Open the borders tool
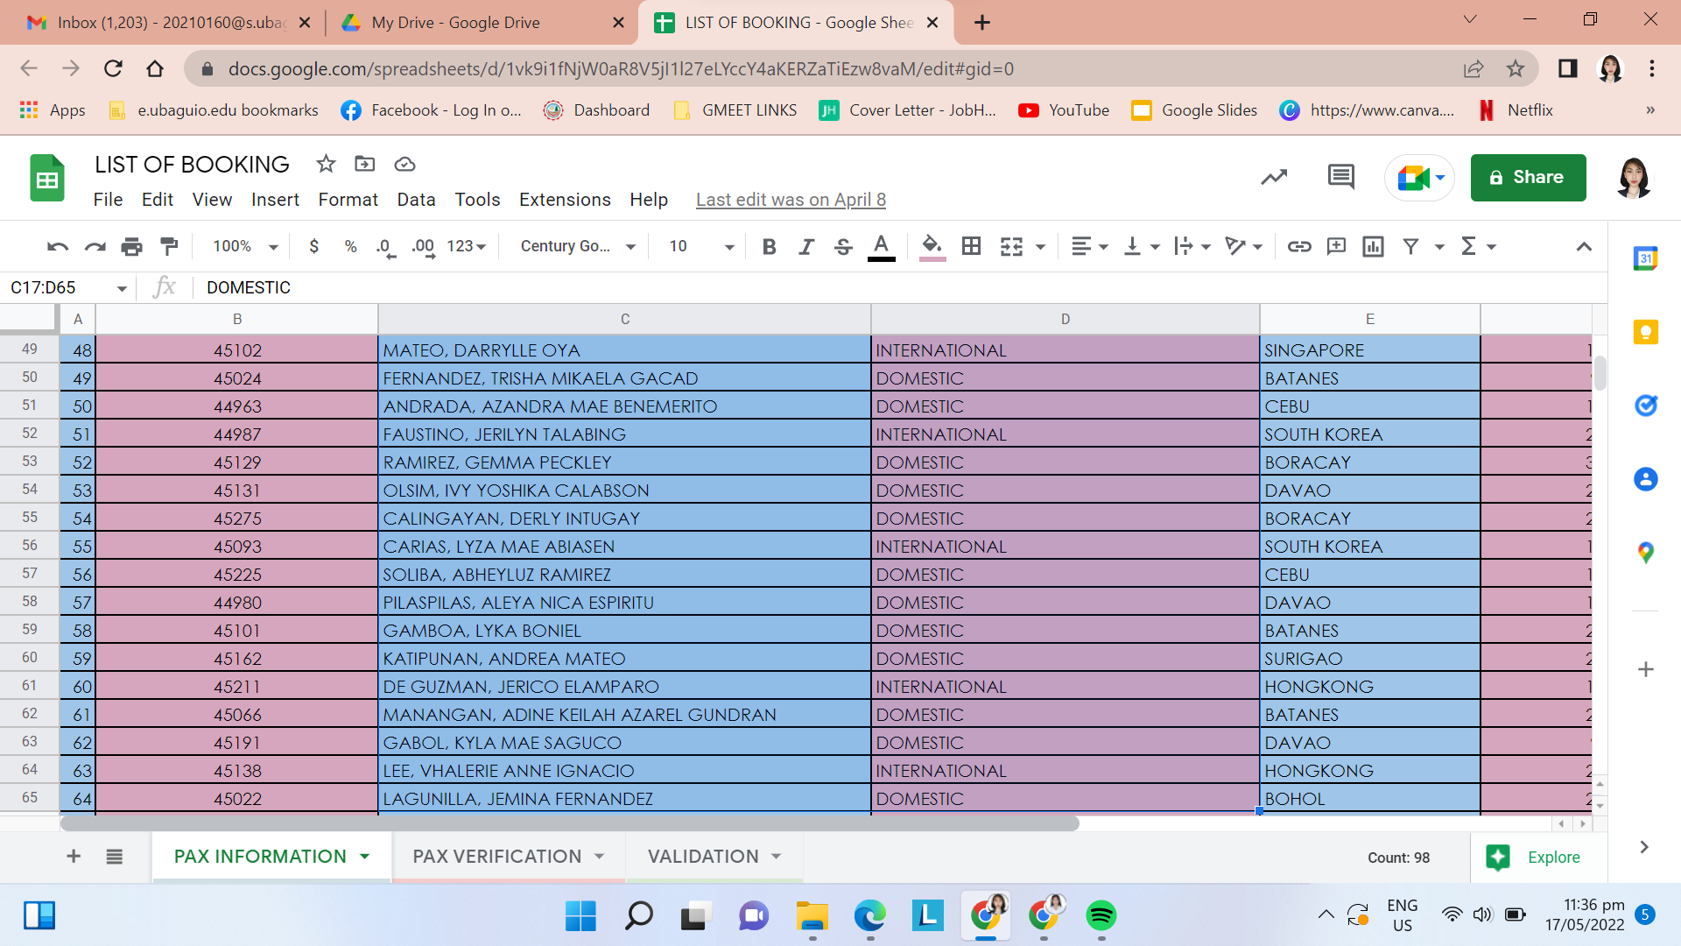 [971, 246]
